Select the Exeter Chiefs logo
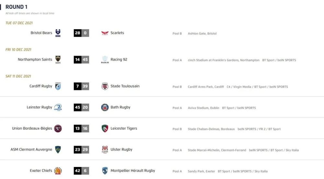This screenshot has width=324, height=179. pos(58,171)
